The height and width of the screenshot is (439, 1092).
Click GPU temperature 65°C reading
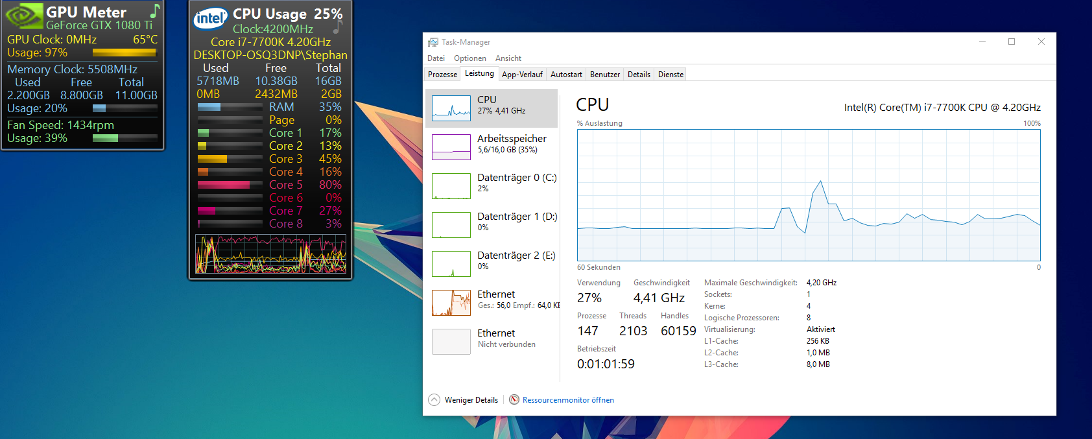pos(145,40)
